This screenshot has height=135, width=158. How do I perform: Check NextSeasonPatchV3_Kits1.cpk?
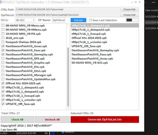(x=3, y=71)
